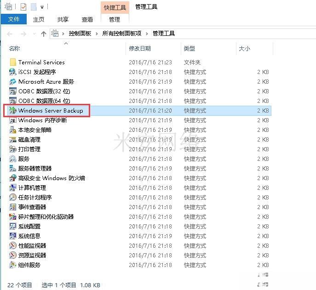Select the ODBC 数据源(32 位) icon
This screenshot has width=316, height=290.
click(13, 91)
